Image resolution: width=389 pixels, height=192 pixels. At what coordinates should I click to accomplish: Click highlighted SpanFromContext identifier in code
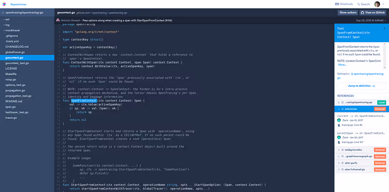point(84,101)
